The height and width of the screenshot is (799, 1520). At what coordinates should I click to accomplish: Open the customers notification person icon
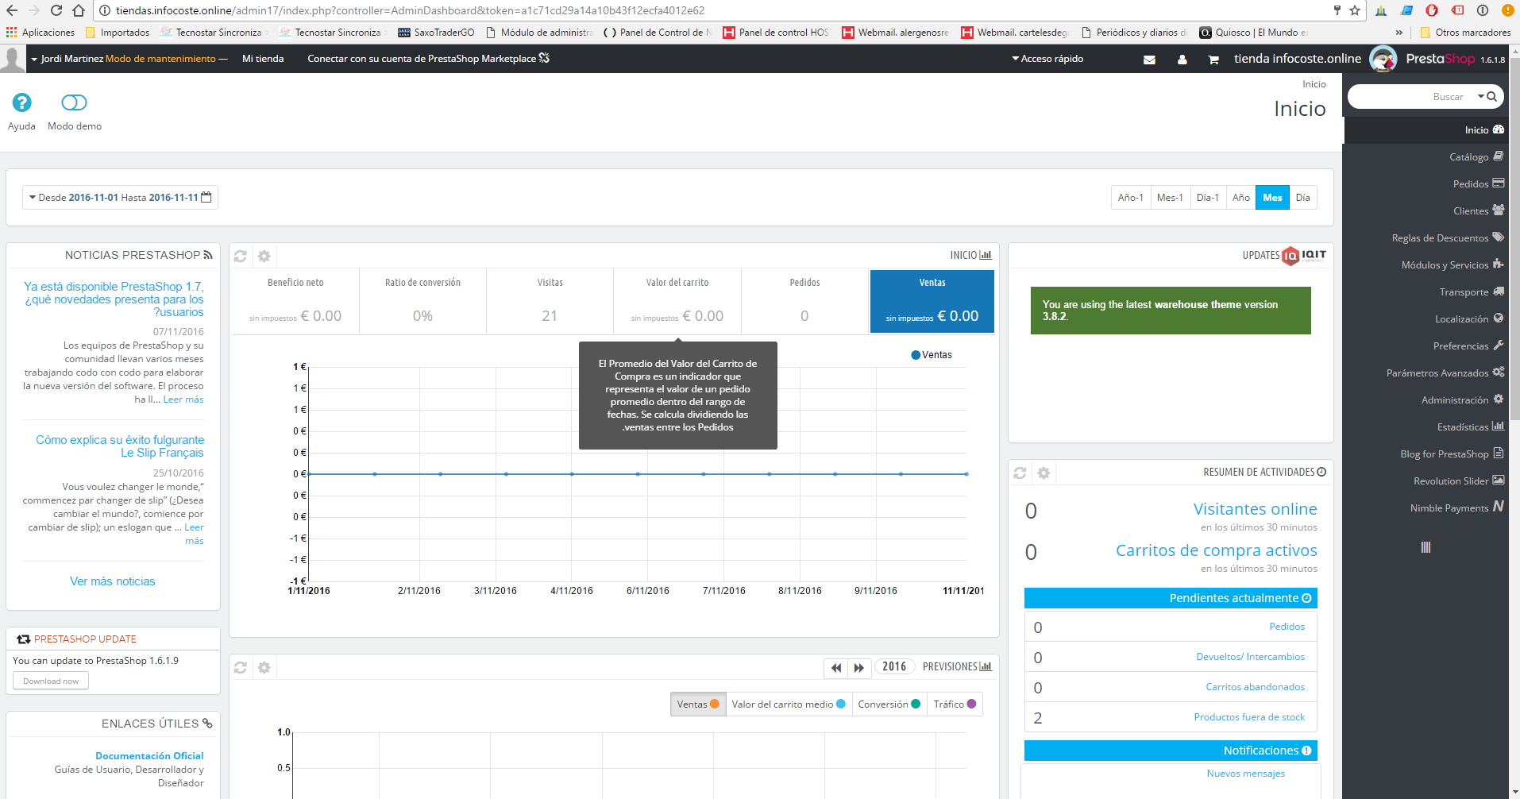1182,60
